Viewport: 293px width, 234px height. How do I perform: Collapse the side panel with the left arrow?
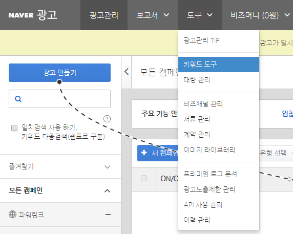(x=127, y=72)
